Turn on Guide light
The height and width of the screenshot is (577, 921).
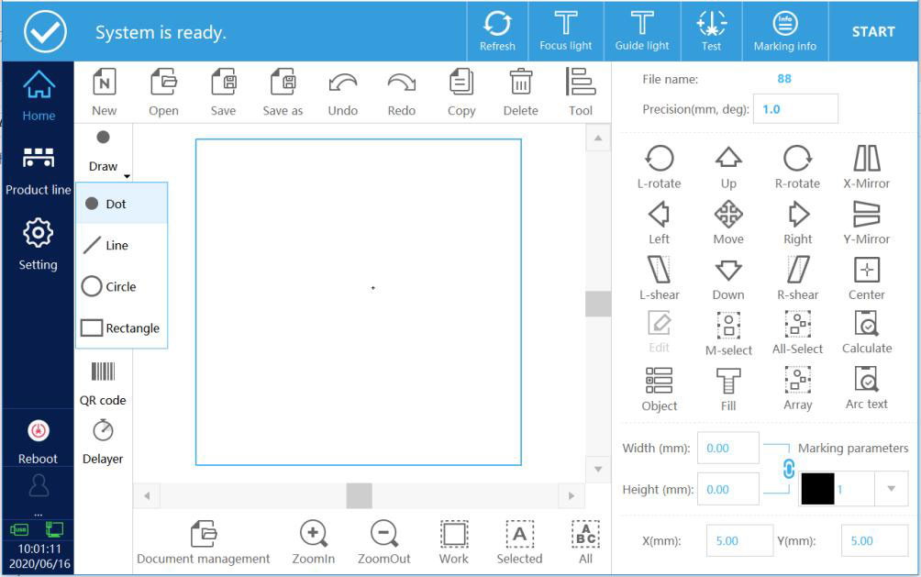pos(642,31)
